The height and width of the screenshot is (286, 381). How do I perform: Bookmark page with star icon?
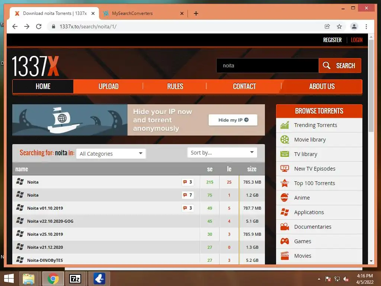click(339, 26)
